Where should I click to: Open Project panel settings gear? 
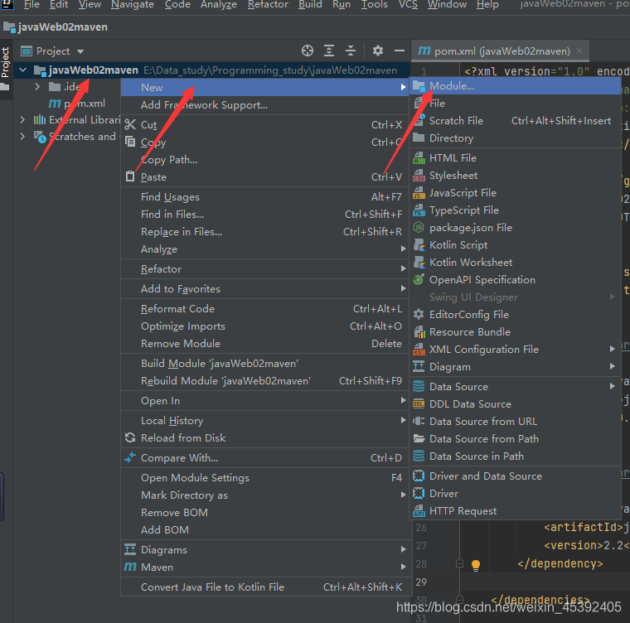[378, 51]
